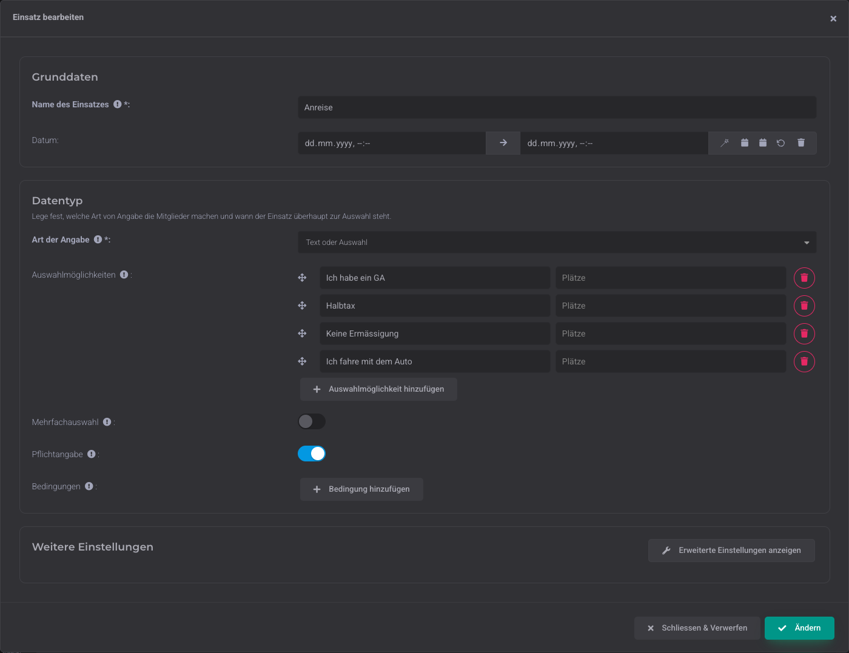Click the Plätze field in the Halbtax row

(x=671, y=306)
